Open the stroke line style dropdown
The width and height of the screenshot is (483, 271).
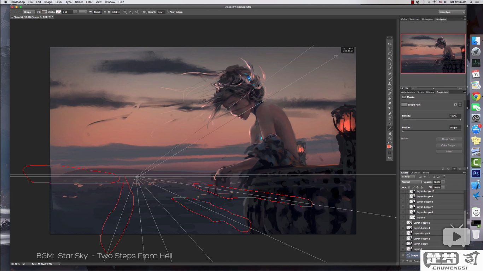point(83,12)
